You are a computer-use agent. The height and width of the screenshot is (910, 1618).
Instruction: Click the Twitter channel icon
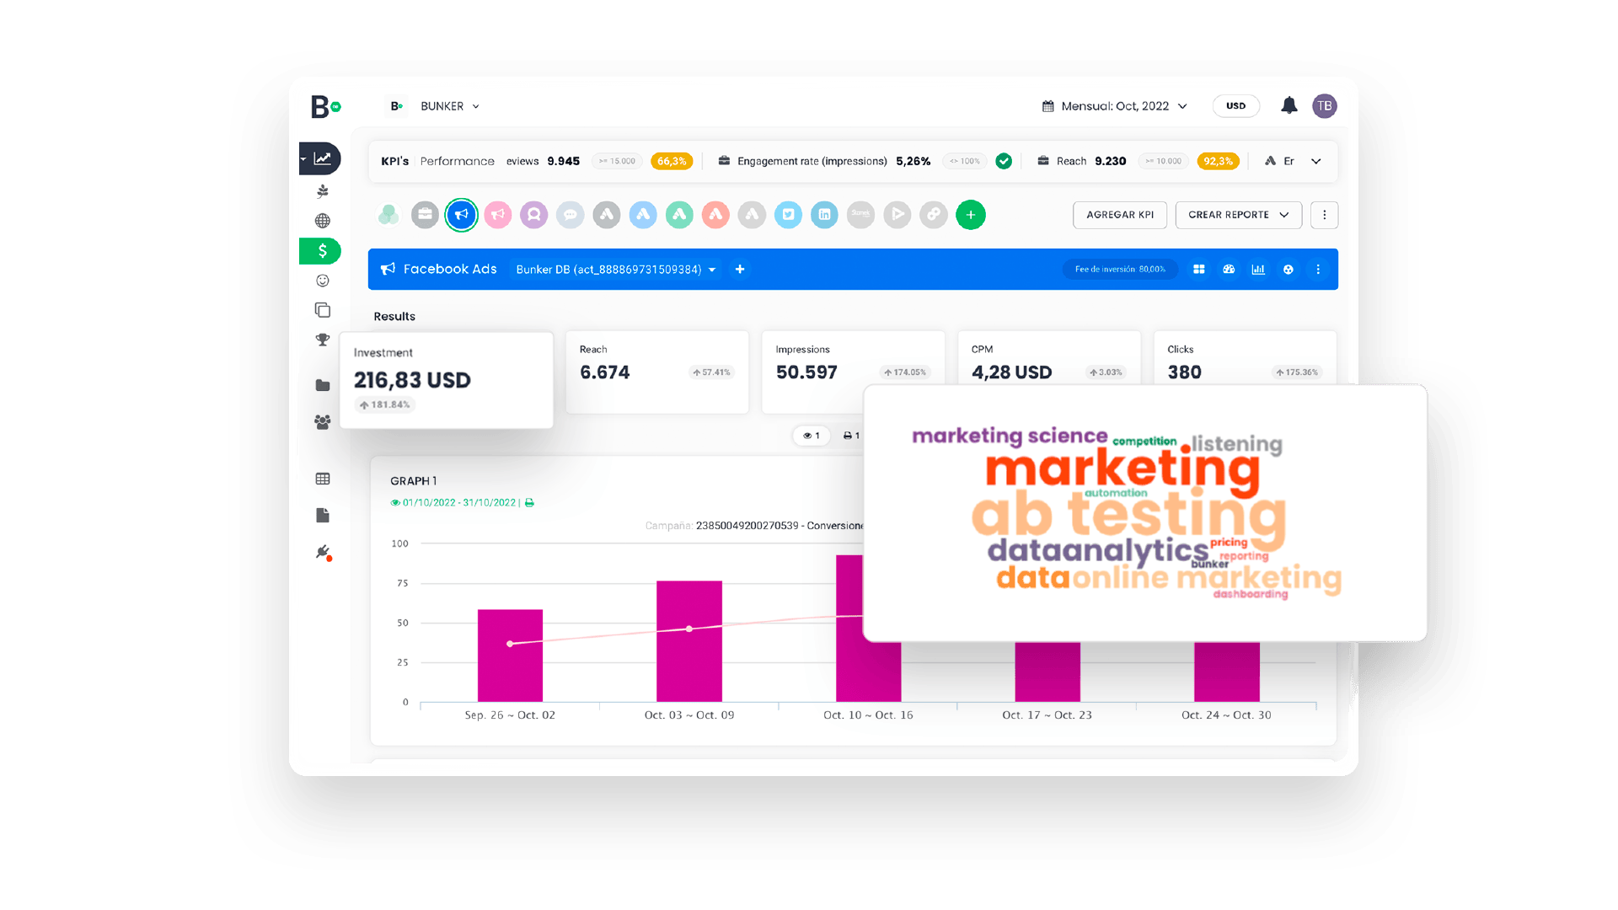coord(788,215)
